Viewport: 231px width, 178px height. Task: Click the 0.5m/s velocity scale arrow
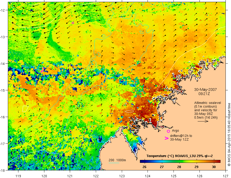(203, 121)
